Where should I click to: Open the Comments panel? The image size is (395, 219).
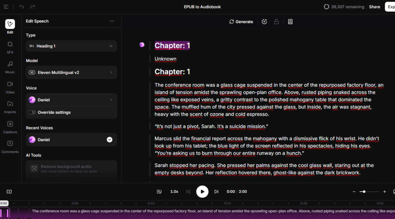click(10, 146)
